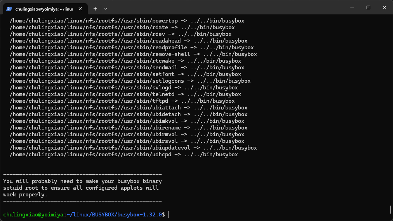
Task: Click the udhcpd symlink line
Action: pyautogui.click(x=124, y=154)
